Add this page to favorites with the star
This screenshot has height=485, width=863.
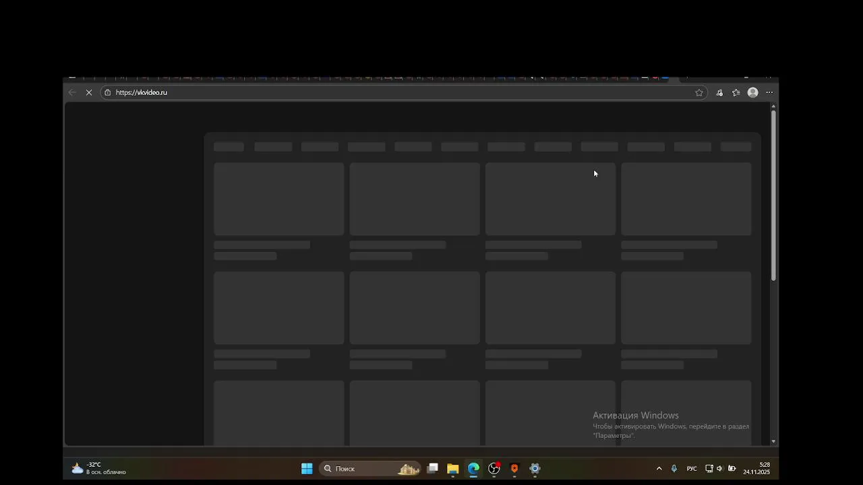click(699, 92)
